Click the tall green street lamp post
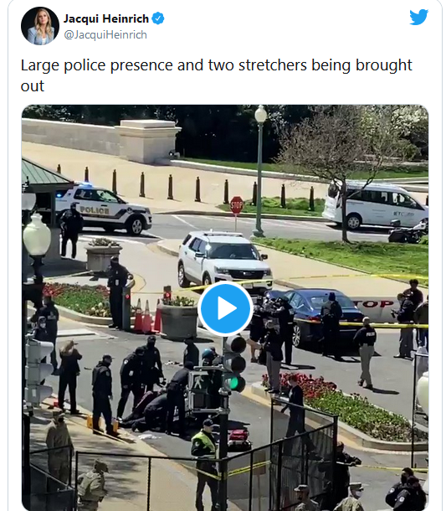The width and height of the screenshot is (446, 511). [x=259, y=171]
